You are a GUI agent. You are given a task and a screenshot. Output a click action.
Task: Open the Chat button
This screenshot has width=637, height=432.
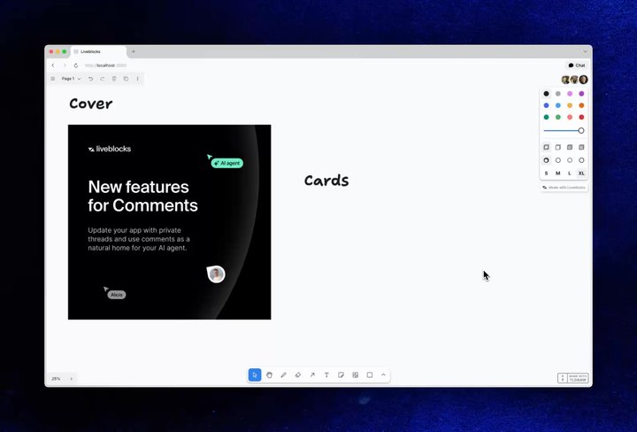click(577, 66)
